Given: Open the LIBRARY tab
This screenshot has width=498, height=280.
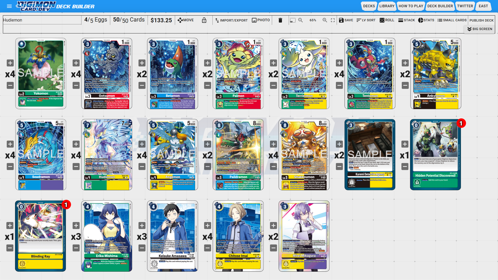Looking at the screenshot, I should coord(387,6).
